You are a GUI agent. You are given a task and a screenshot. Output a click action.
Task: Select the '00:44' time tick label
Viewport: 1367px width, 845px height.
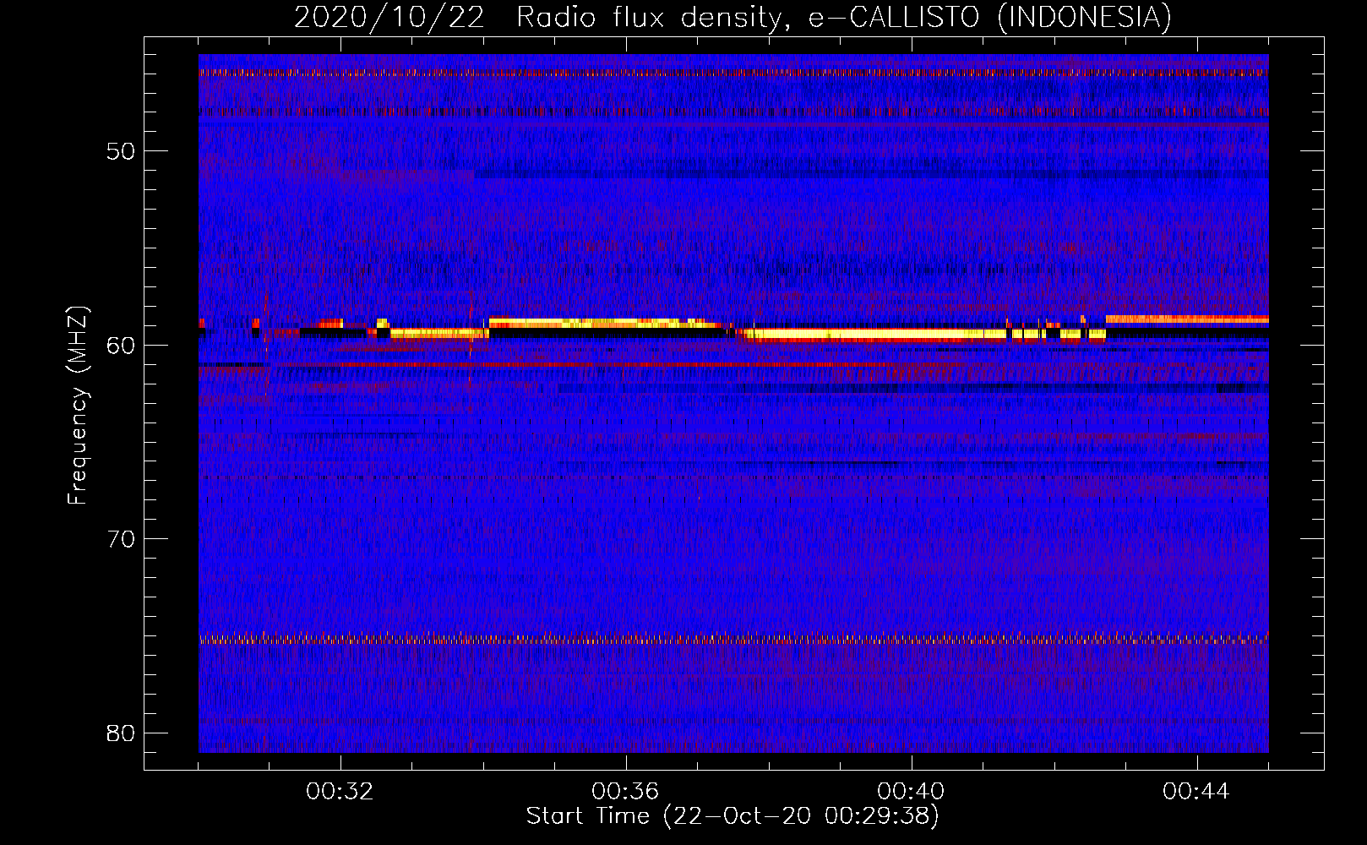point(1196,792)
